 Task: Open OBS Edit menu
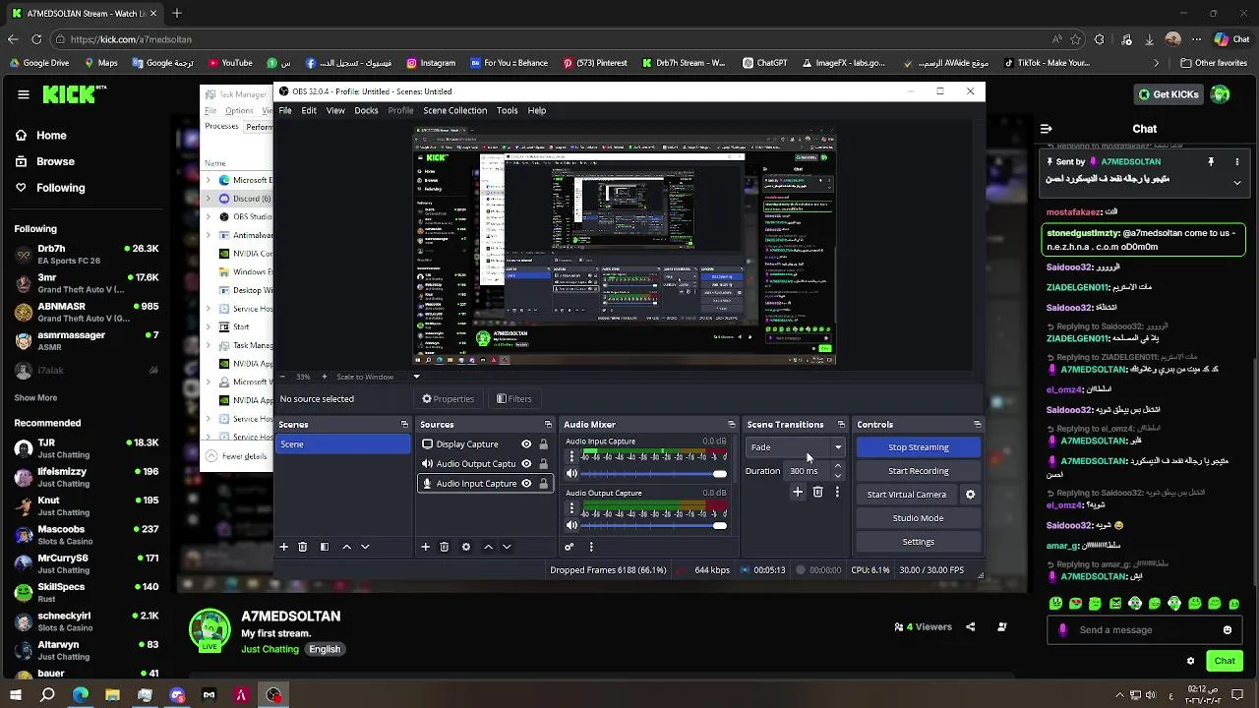309,110
